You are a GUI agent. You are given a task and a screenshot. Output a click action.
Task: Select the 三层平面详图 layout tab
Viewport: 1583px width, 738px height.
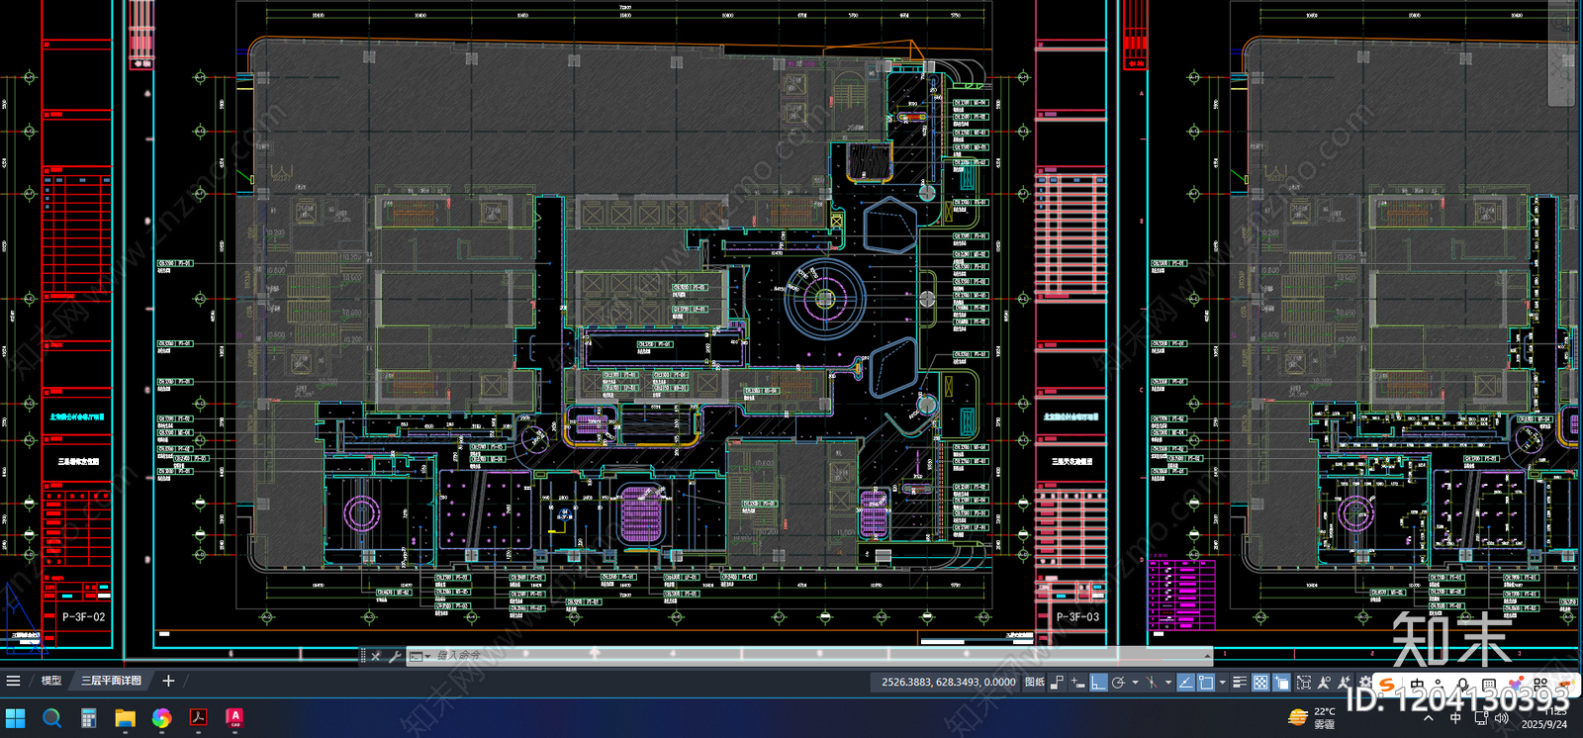pyautogui.click(x=111, y=681)
